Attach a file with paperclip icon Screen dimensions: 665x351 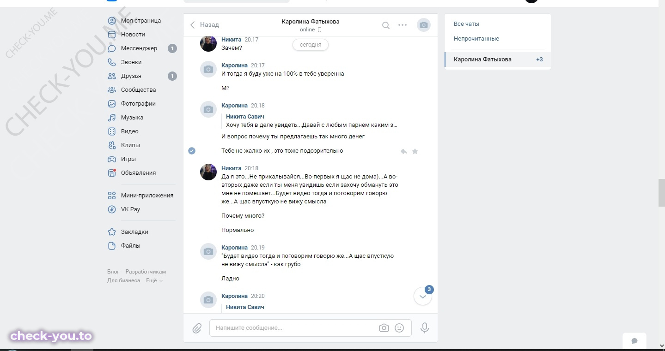197,328
